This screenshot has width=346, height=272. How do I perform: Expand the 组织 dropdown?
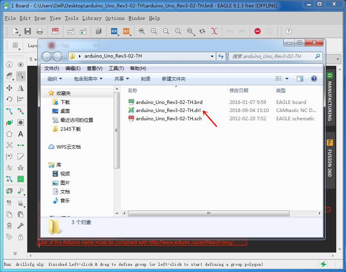[x=55, y=79]
